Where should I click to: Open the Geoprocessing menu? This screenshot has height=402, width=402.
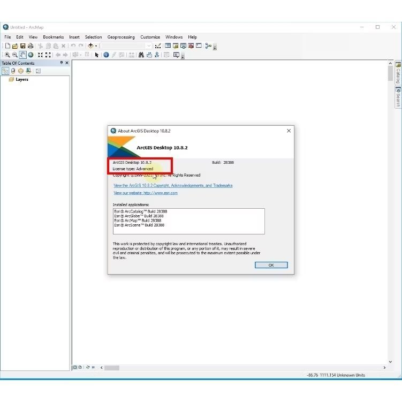pos(121,37)
